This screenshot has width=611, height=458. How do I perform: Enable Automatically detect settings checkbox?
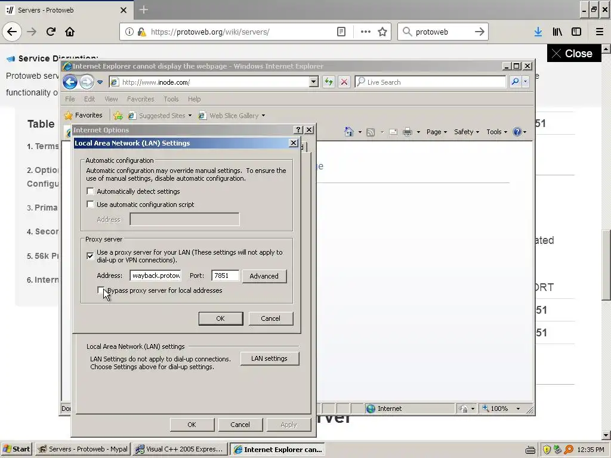pos(91,191)
